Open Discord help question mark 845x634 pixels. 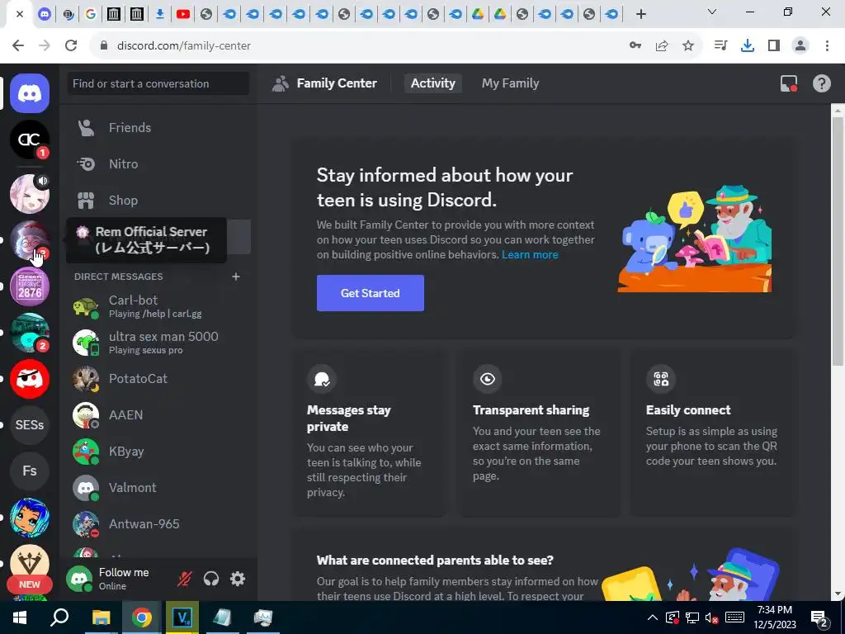[x=821, y=83]
